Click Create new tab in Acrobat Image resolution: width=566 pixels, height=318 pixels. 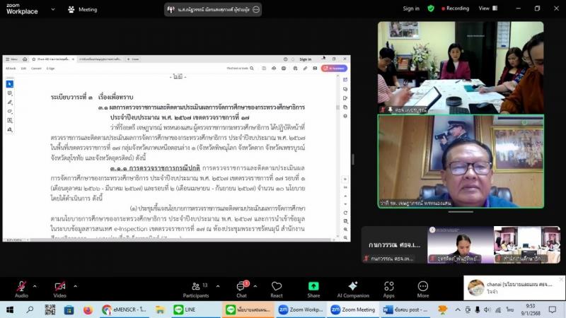133,59
